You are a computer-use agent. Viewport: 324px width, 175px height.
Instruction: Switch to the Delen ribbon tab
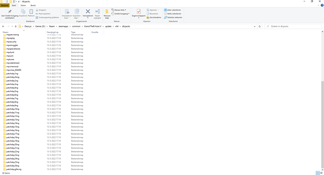pyautogui.click(x=23, y=5)
